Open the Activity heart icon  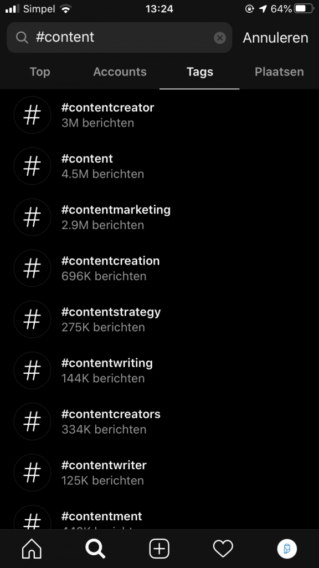tap(223, 549)
